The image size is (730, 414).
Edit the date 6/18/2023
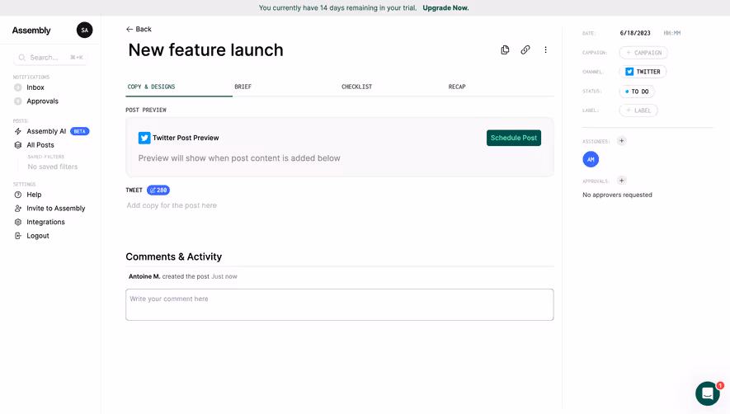pyautogui.click(x=635, y=33)
